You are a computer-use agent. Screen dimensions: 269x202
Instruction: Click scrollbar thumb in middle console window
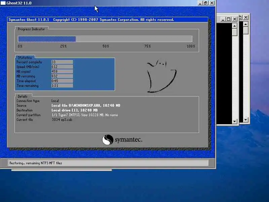234,32
